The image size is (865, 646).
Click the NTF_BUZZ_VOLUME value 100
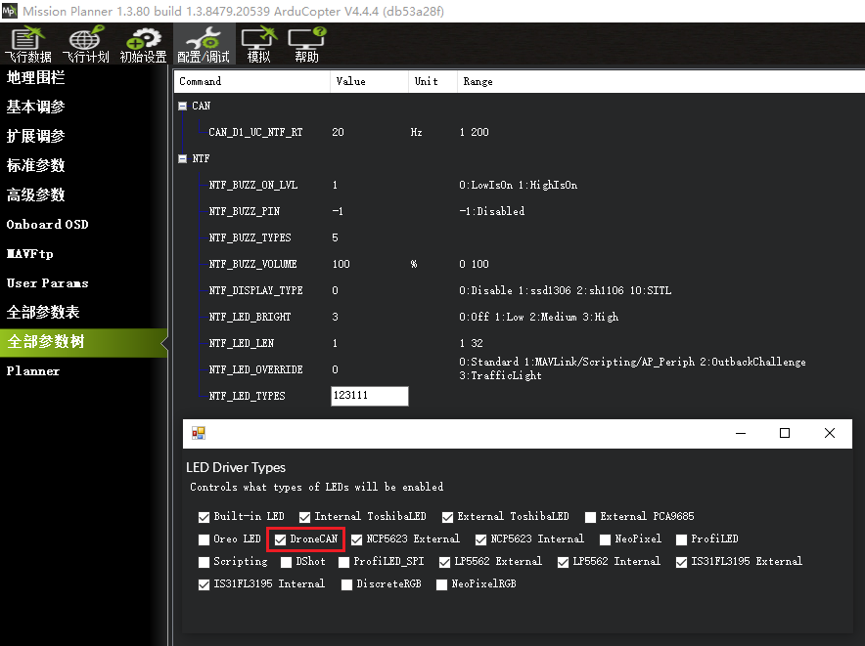click(341, 265)
